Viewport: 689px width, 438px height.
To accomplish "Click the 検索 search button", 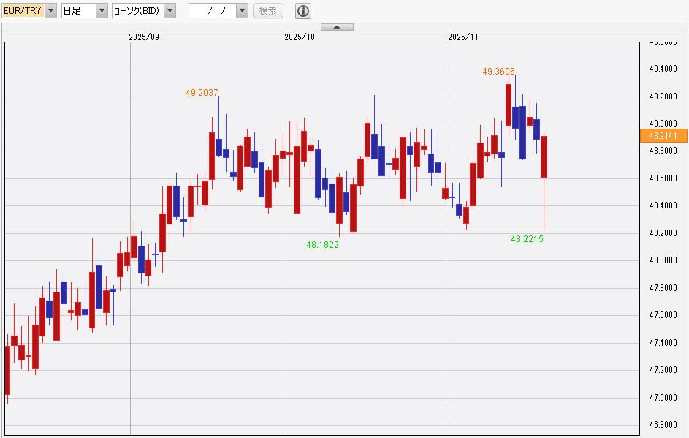I will coord(268,10).
